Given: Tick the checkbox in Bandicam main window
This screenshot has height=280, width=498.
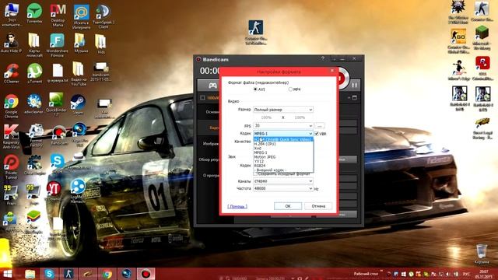Looking at the screenshot, I should [202, 98].
